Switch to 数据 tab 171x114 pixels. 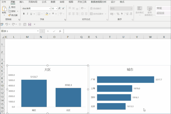click(x=53, y=2)
